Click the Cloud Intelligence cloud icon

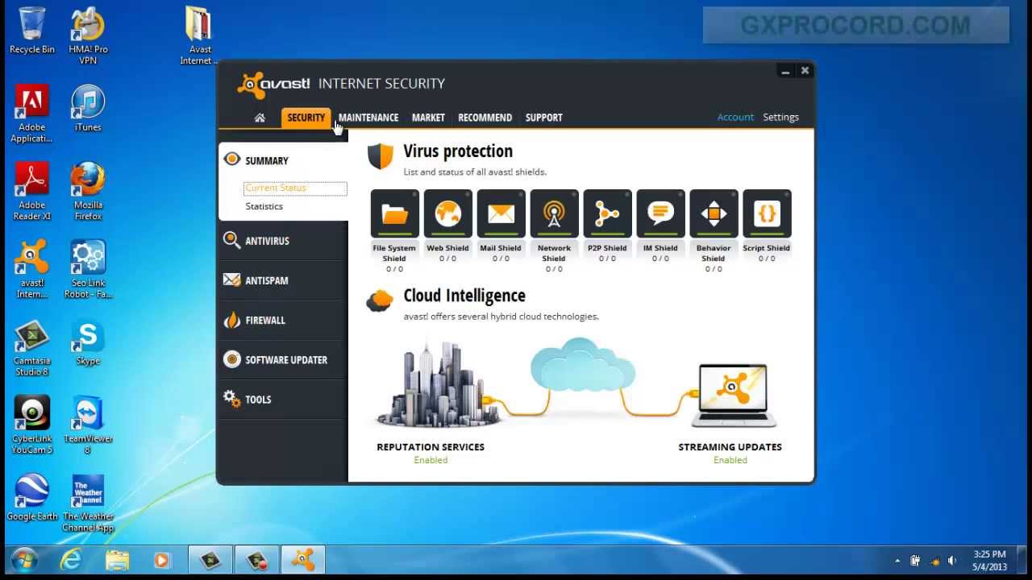(x=380, y=300)
